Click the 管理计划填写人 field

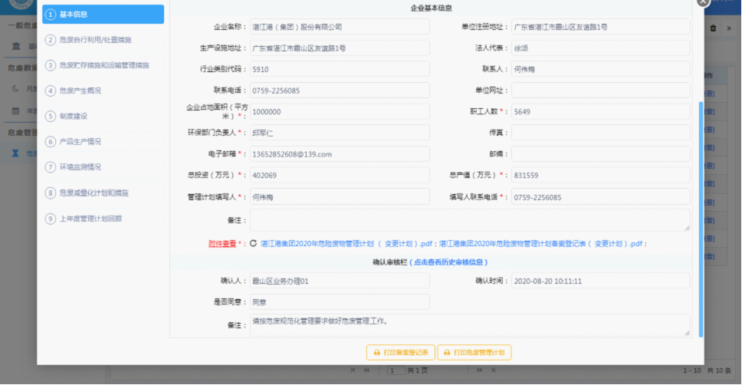340,197
